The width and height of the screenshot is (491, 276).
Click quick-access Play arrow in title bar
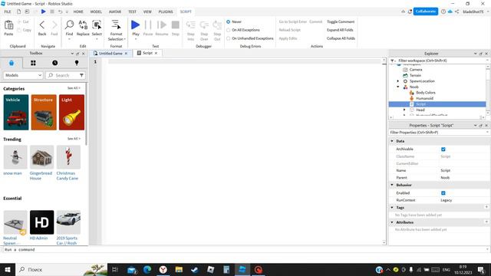[x=44, y=11]
